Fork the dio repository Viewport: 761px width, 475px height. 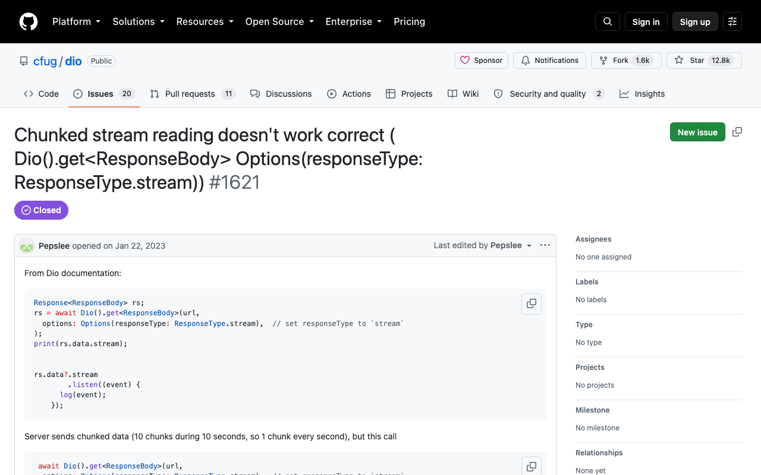coord(626,61)
